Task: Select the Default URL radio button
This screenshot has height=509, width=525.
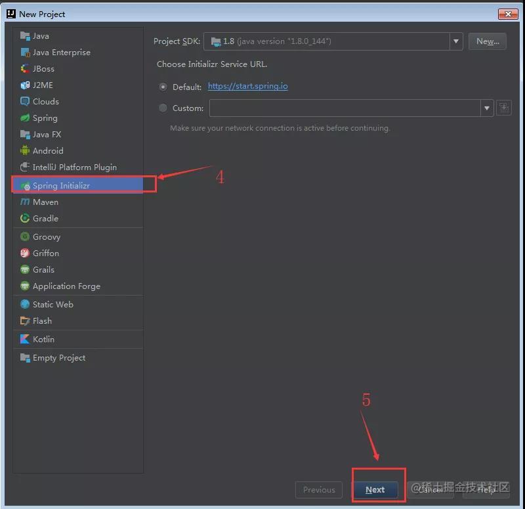Action: pos(163,87)
